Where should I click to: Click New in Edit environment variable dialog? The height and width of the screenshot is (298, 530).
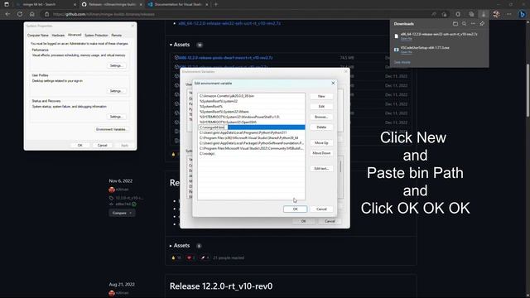click(321, 96)
